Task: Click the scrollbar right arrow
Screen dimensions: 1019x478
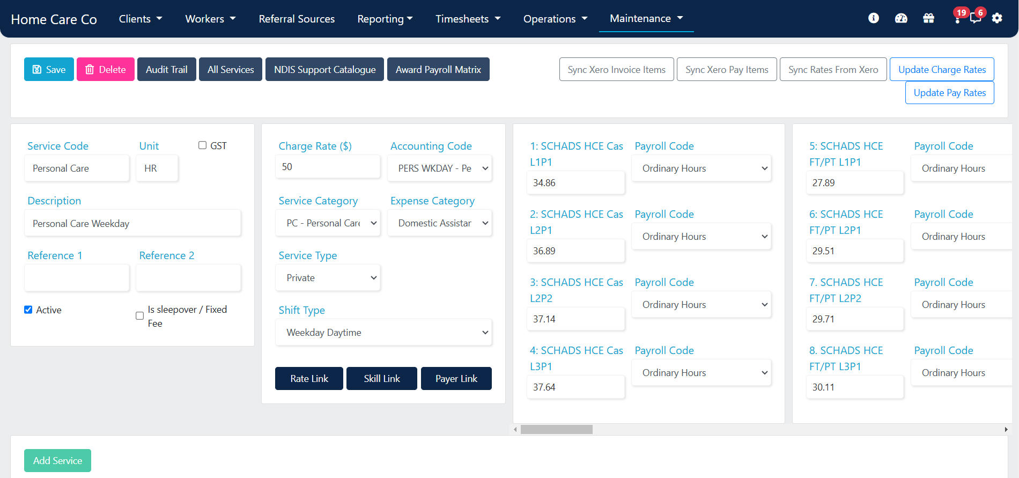Action: pyautogui.click(x=1006, y=429)
